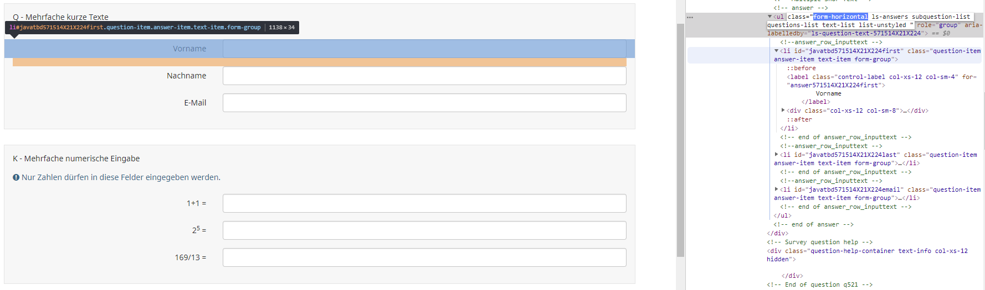The image size is (985, 290).
Task: Select the ::after pseudo-element in DOM tree
Action: [x=799, y=119]
